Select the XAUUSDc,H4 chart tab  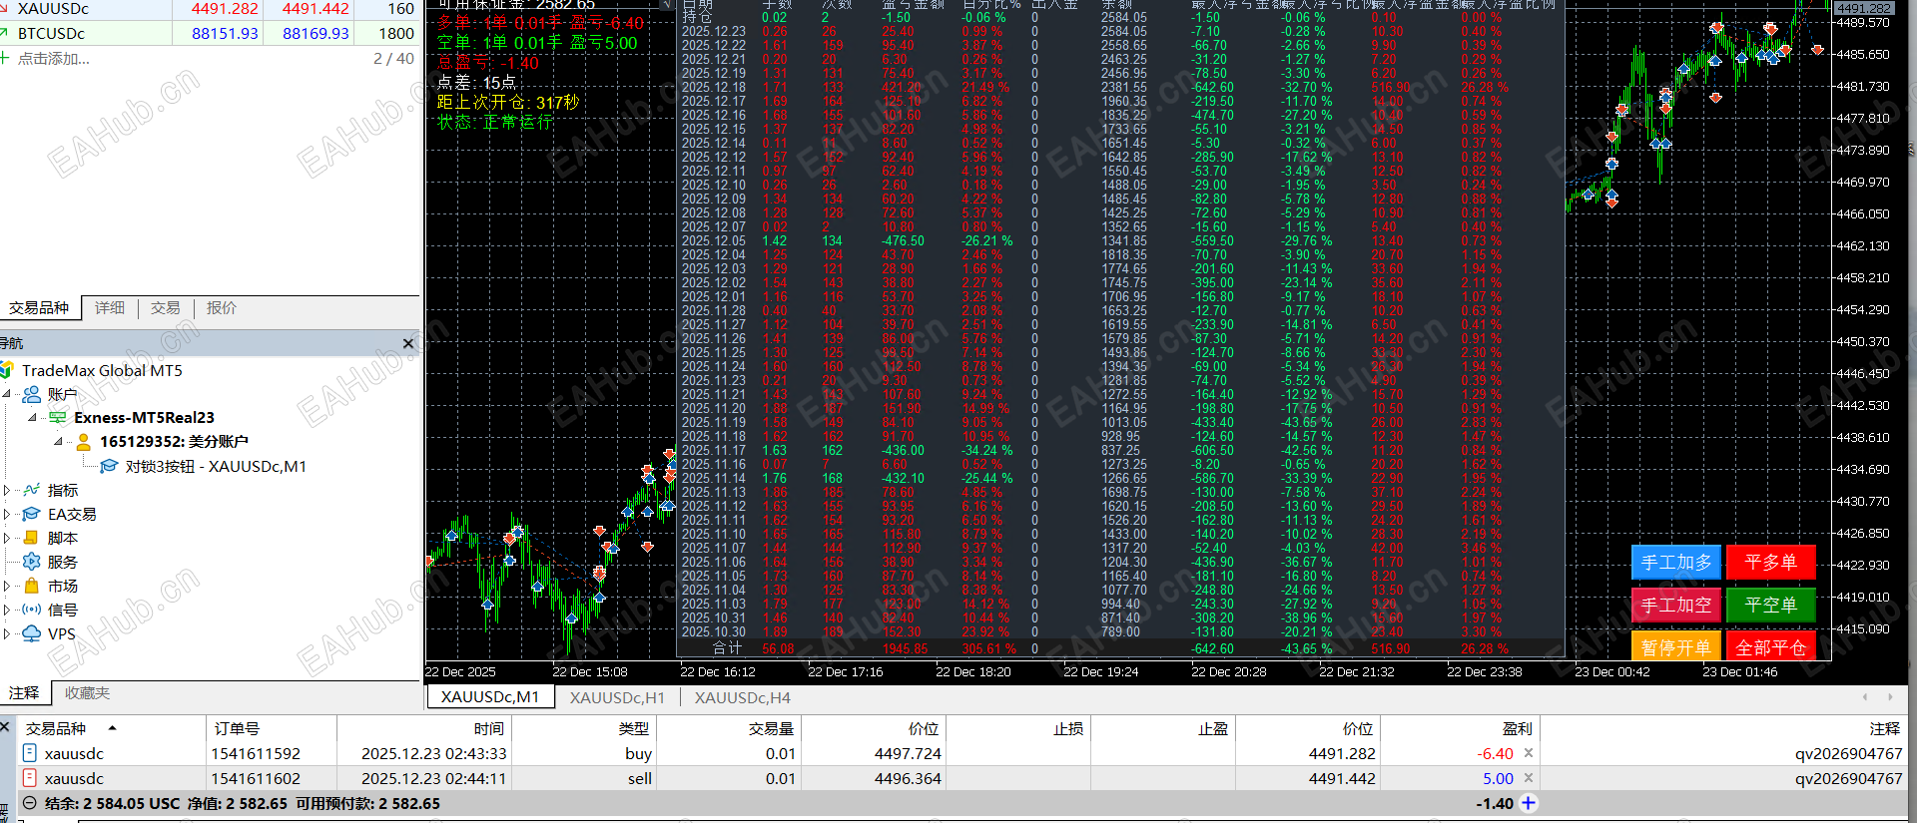(742, 697)
